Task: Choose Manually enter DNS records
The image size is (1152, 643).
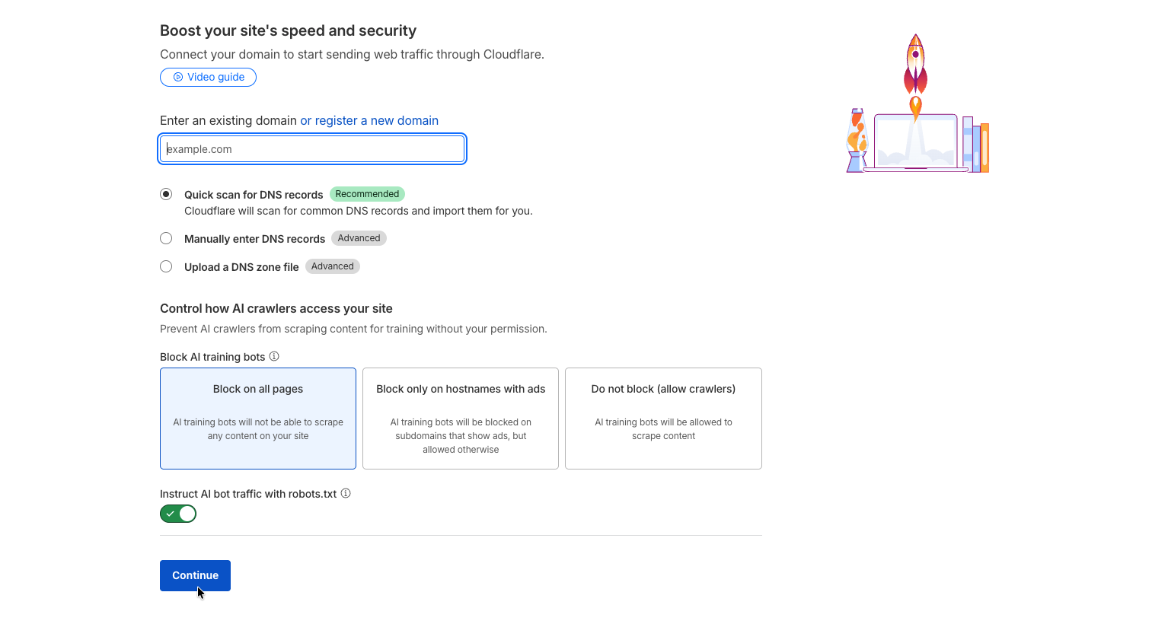Action: 166,238
